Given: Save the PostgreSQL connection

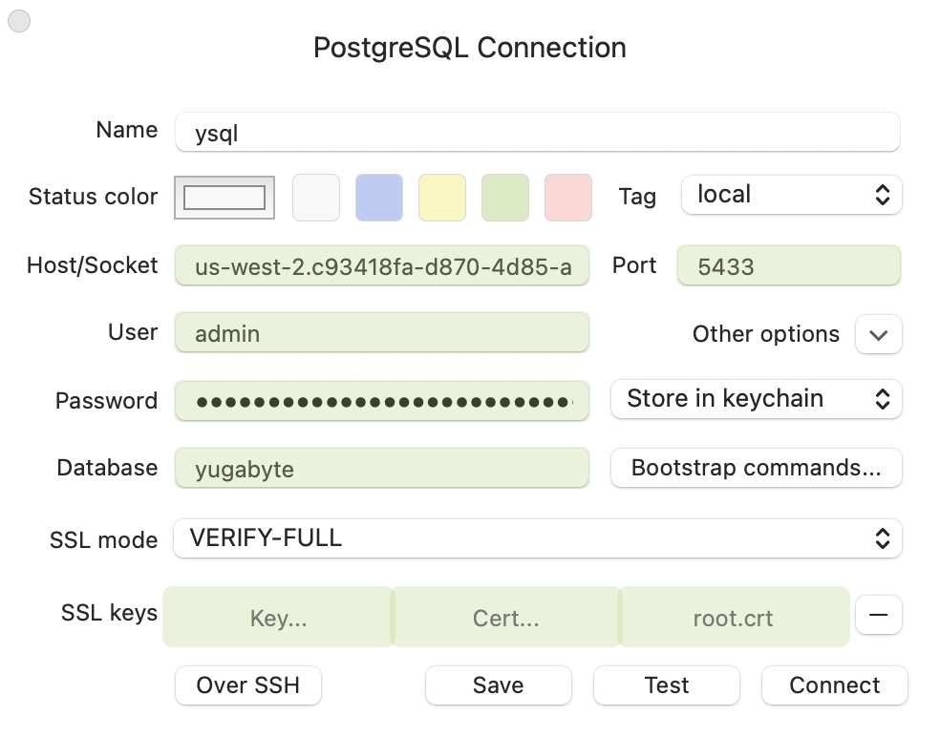Looking at the screenshot, I should coord(498,684).
